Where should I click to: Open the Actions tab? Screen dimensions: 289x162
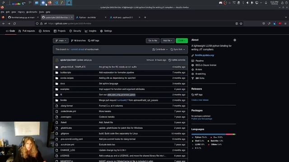click(x=44, y=31)
